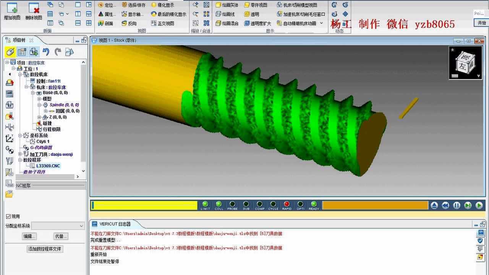Click the 透明 (Transparent) display icon

(247, 14)
